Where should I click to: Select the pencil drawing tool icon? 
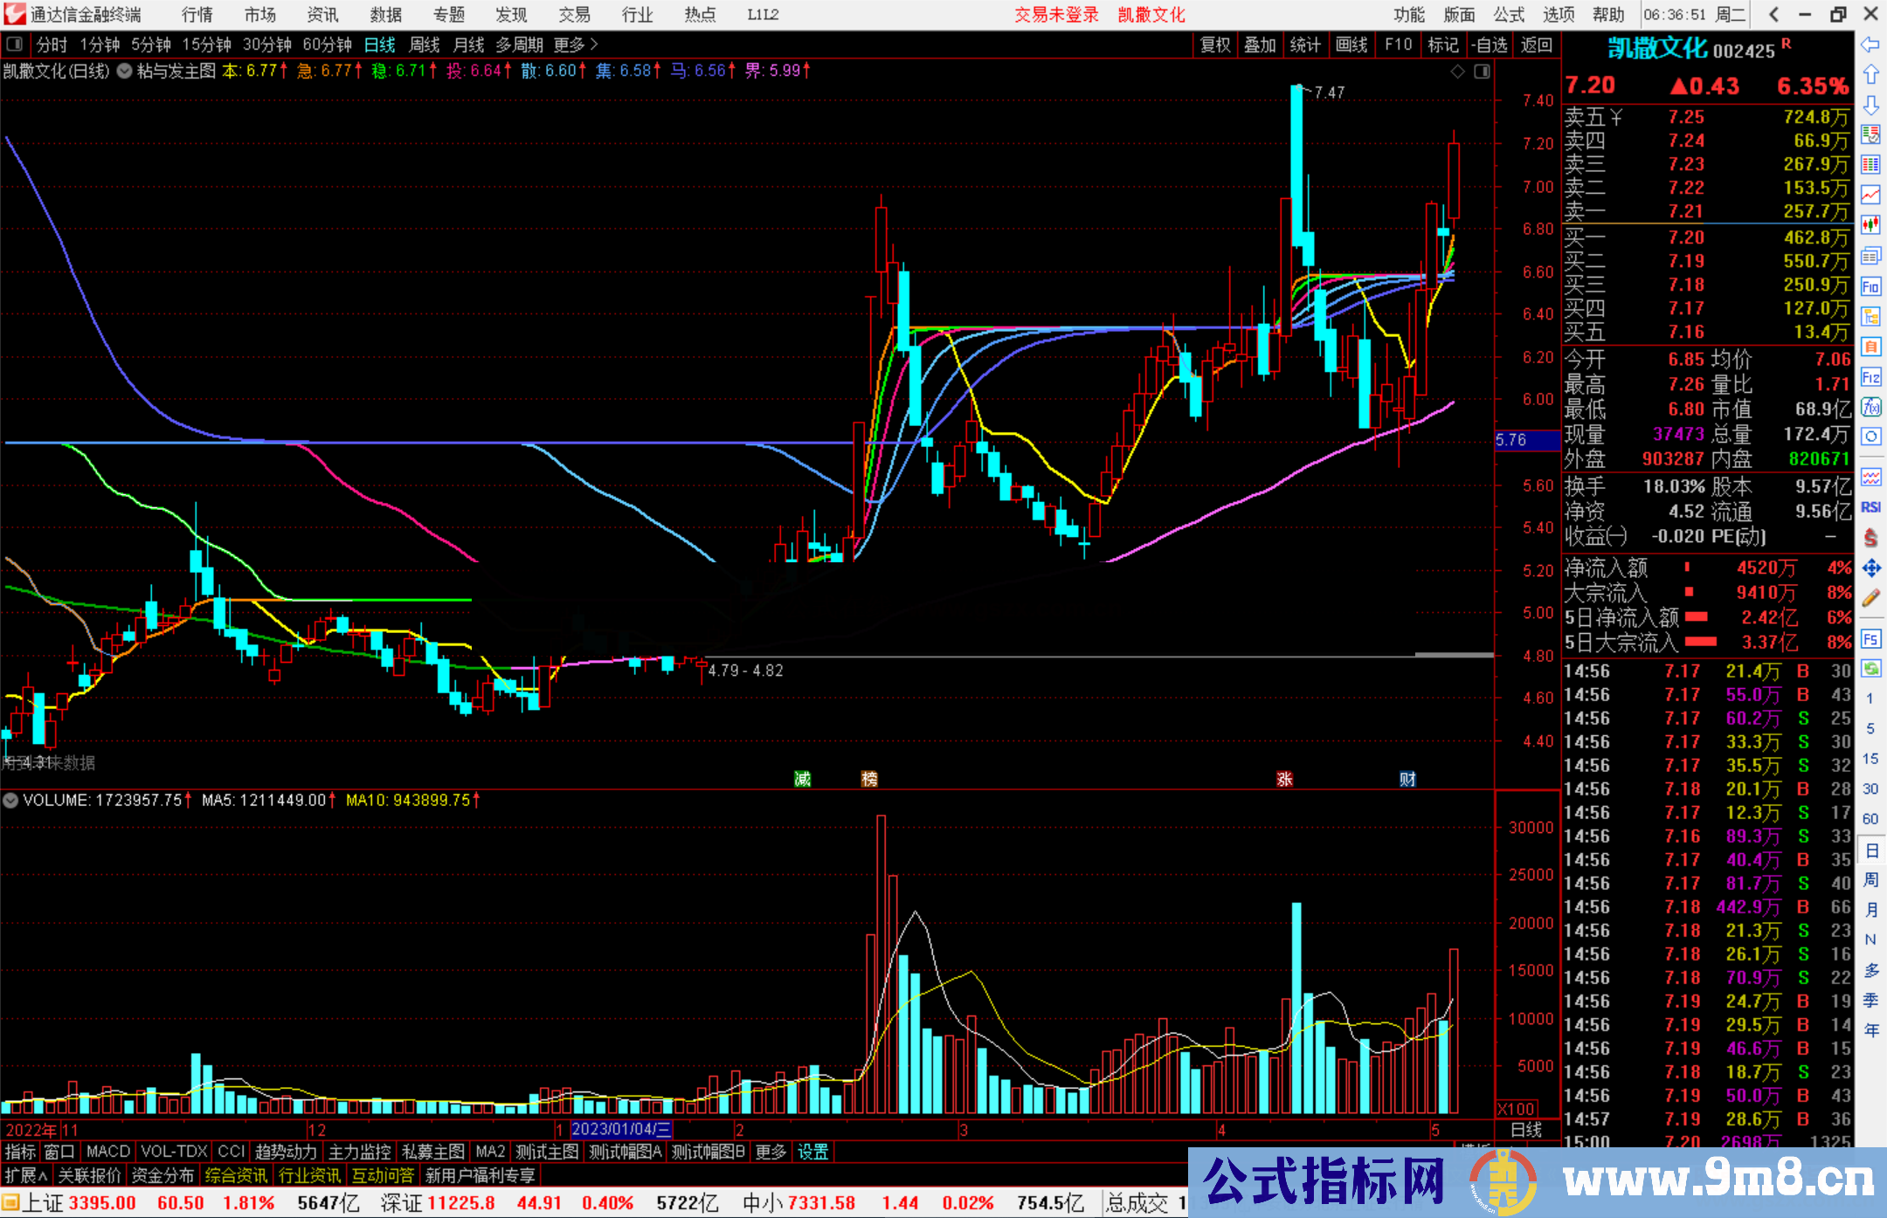1870,599
